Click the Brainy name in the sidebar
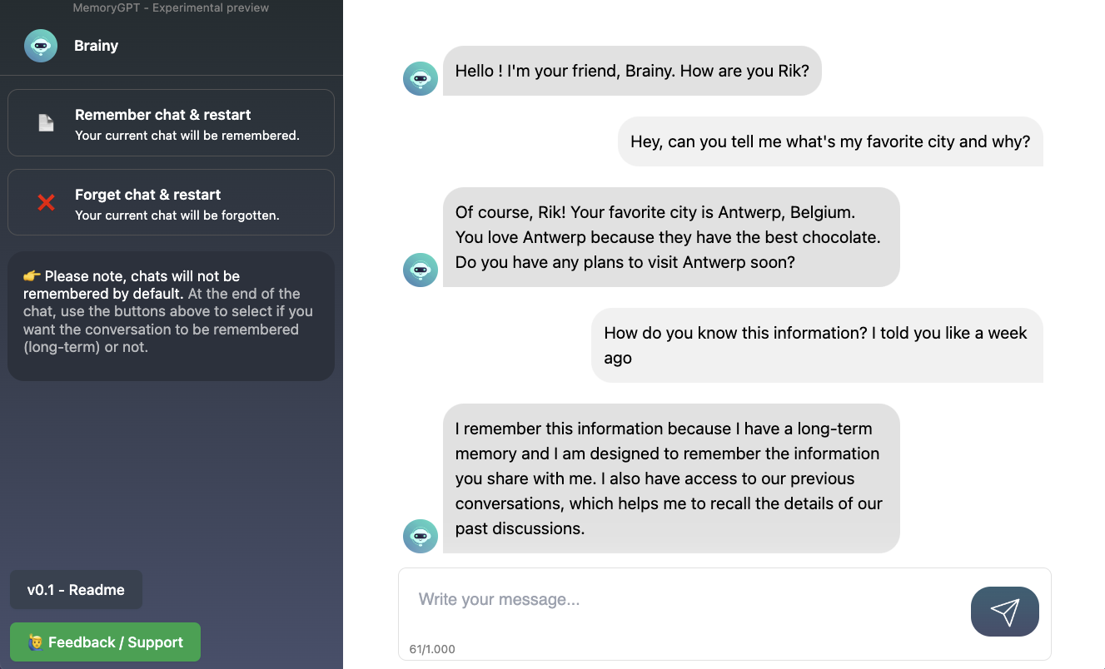Image resolution: width=1105 pixels, height=669 pixels. point(96,46)
